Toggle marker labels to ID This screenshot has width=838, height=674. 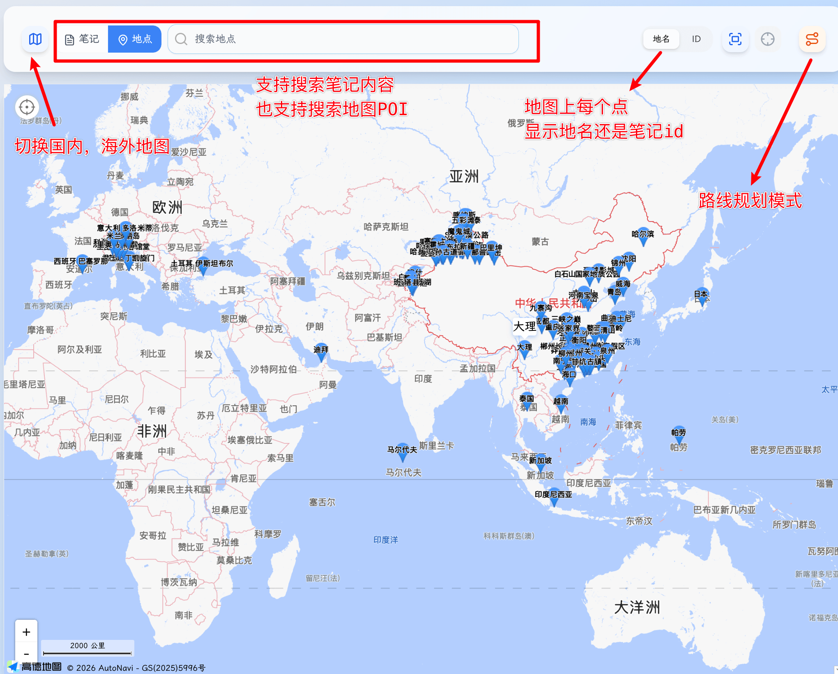(x=696, y=39)
